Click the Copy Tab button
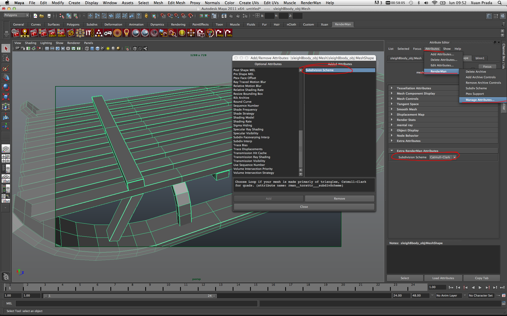The width and height of the screenshot is (507, 316). tap(482, 278)
